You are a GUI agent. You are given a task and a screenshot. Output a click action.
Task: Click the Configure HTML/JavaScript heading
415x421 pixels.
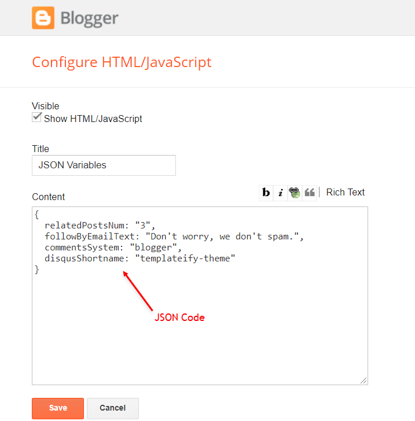point(122,62)
